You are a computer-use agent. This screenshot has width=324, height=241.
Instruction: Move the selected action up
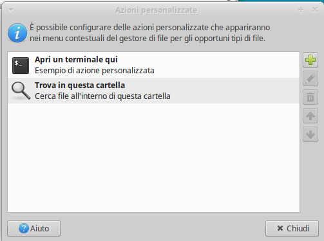click(x=310, y=116)
